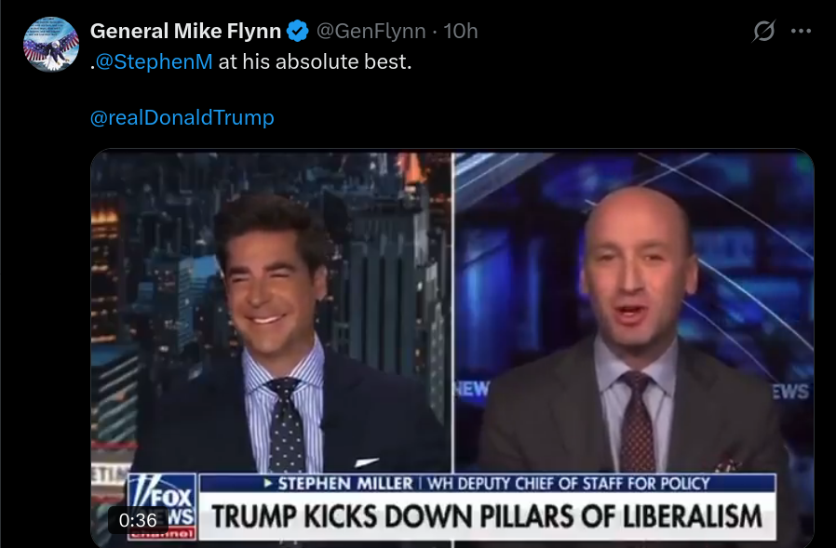Viewport: 836px width, 548px height.
Task: Click the 'at his absolute best' post text
Action: [315, 61]
